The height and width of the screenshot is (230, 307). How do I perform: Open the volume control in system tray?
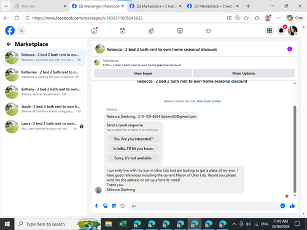[248, 224]
